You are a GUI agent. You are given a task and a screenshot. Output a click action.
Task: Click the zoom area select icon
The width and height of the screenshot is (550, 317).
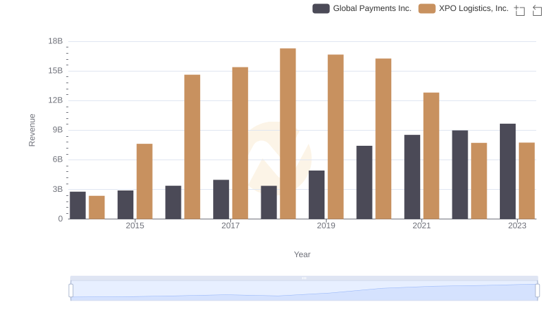[520, 10]
